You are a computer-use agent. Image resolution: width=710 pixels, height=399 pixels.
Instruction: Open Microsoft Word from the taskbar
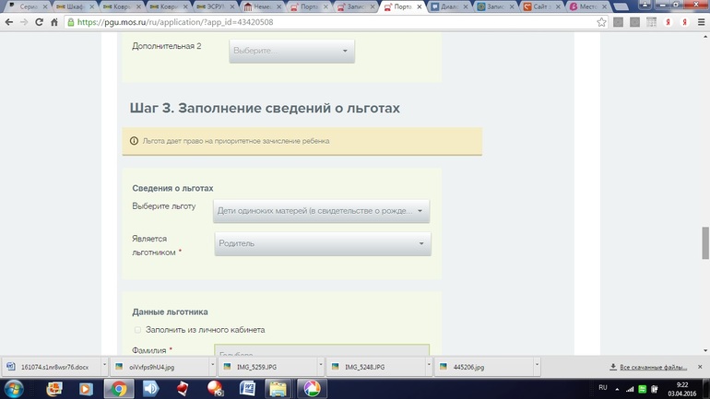[x=246, y=388]
